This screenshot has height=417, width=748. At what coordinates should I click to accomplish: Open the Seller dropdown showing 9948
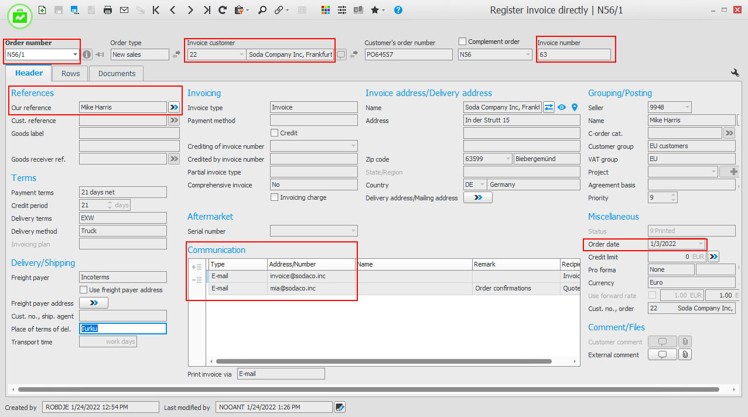point(686,107)
